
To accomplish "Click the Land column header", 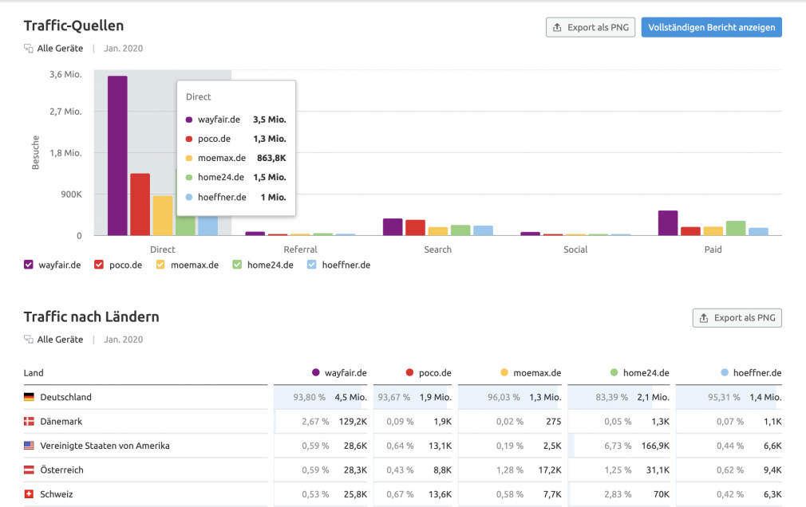I will coord(34,373).
